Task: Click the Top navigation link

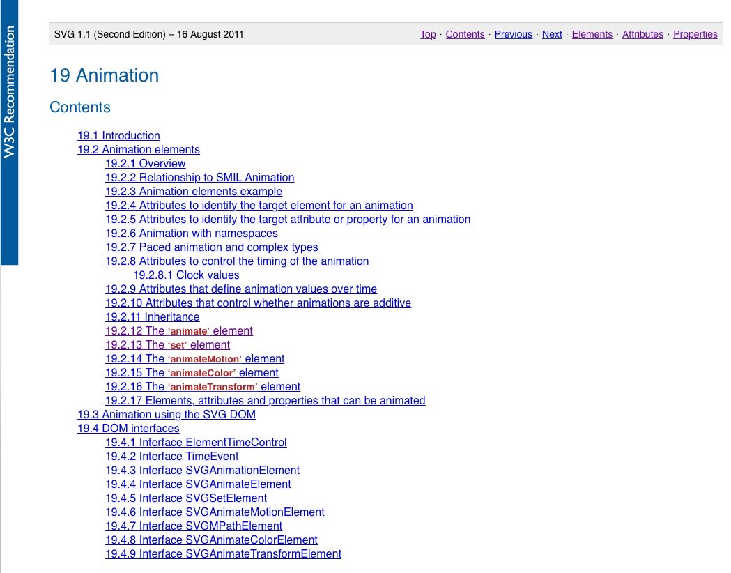Action: tap(427, 34)
